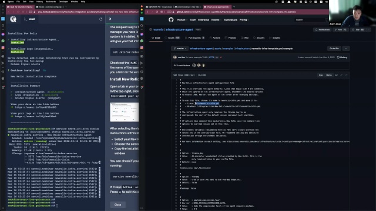The image size is (376, 211).
Task: Expand the Explore dropdown in GitHub header
Action: [x=216, y=20]
